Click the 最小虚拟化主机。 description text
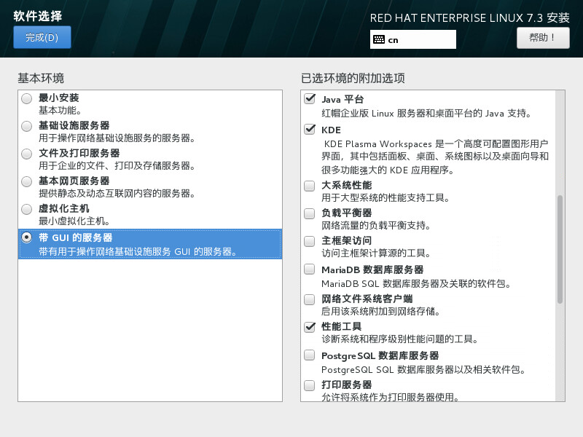Screen dimensions: 583x437 (x=74, y=221)
